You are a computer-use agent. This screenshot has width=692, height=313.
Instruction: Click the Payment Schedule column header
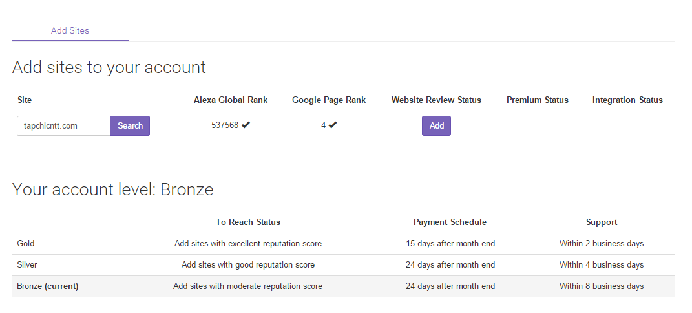(450, 222)
